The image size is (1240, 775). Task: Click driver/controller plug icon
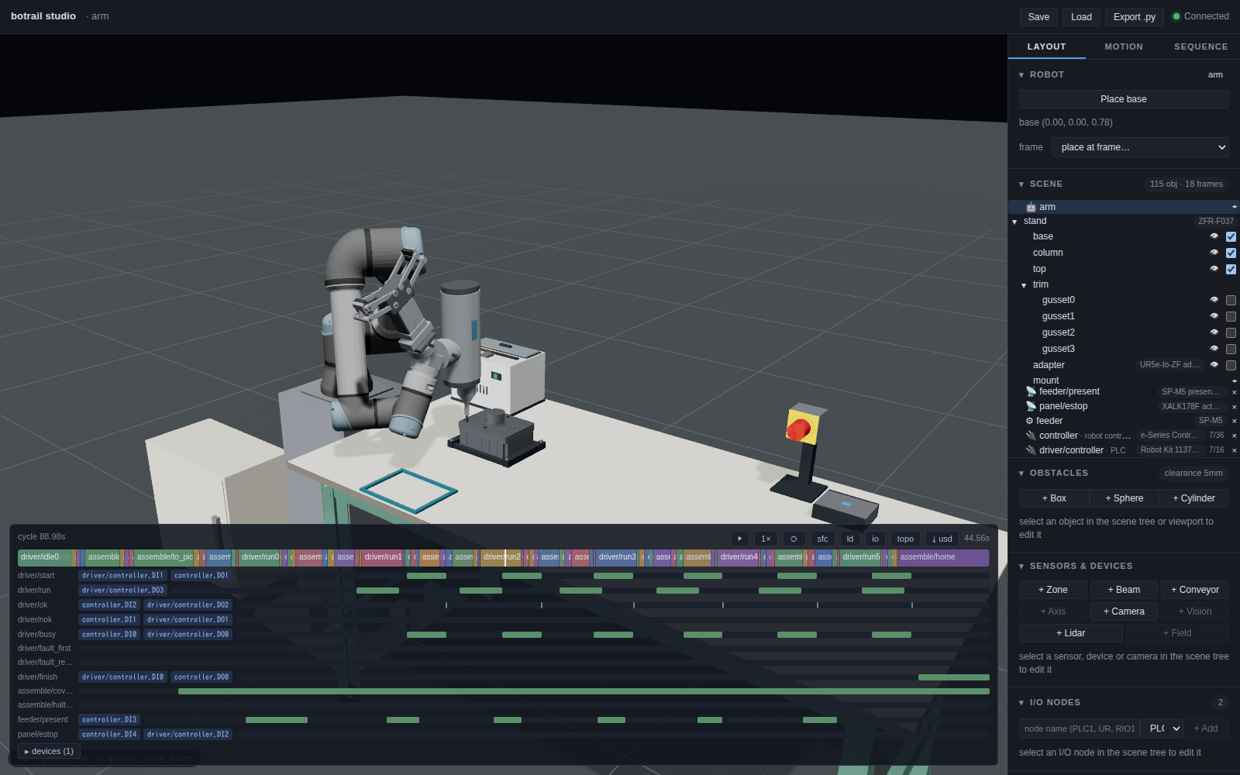(1031, 450)
